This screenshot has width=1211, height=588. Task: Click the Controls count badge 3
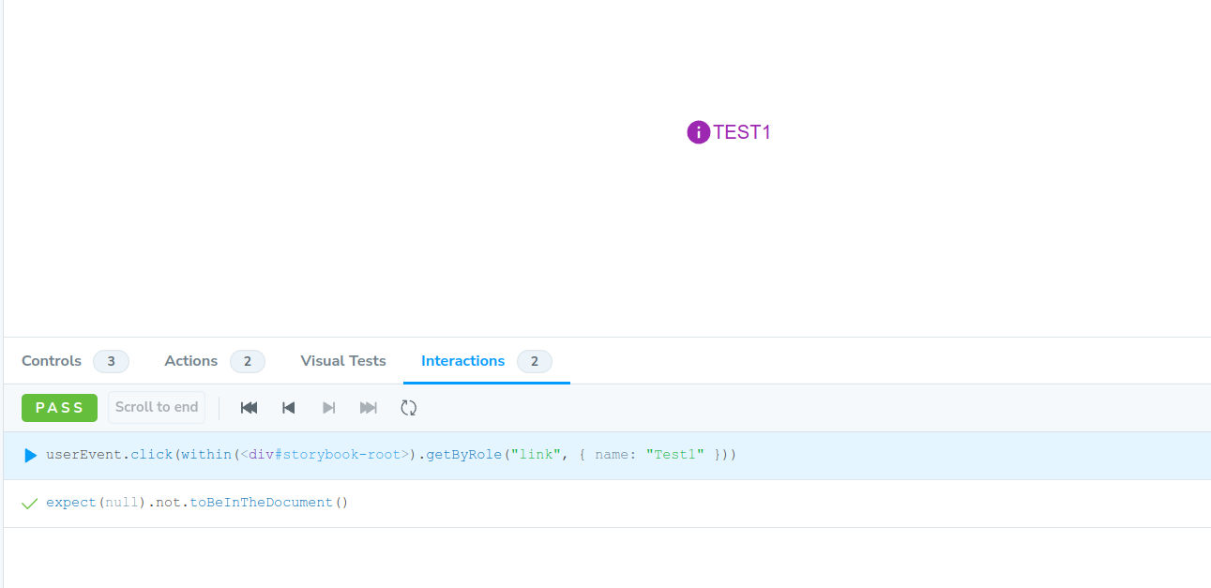(111, 361)
